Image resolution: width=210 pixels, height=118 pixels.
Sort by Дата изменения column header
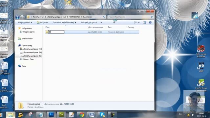pos(95,27)
